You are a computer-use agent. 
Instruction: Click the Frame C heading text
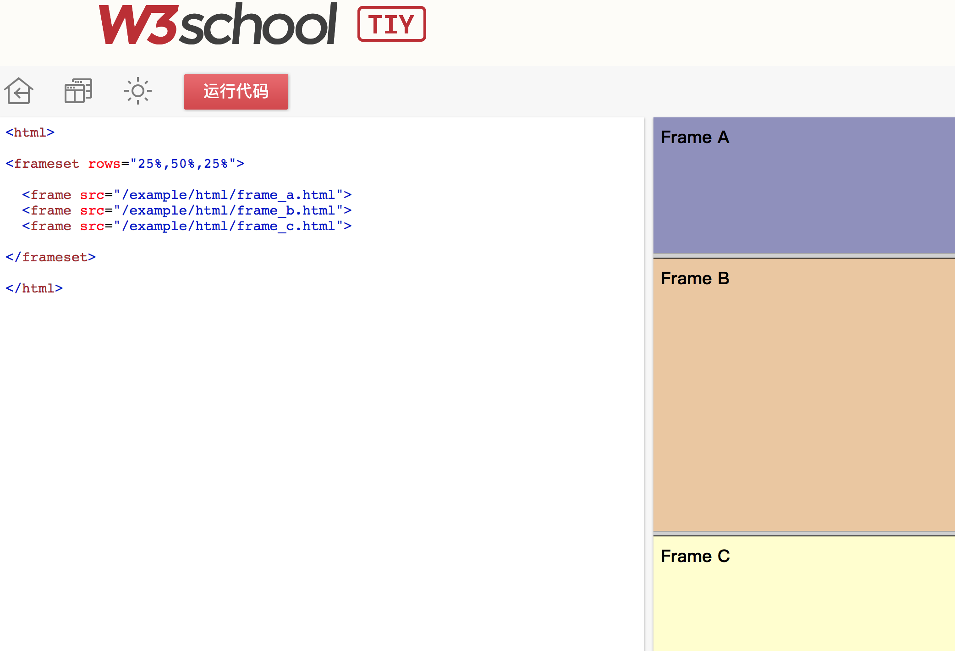[695, 557]
